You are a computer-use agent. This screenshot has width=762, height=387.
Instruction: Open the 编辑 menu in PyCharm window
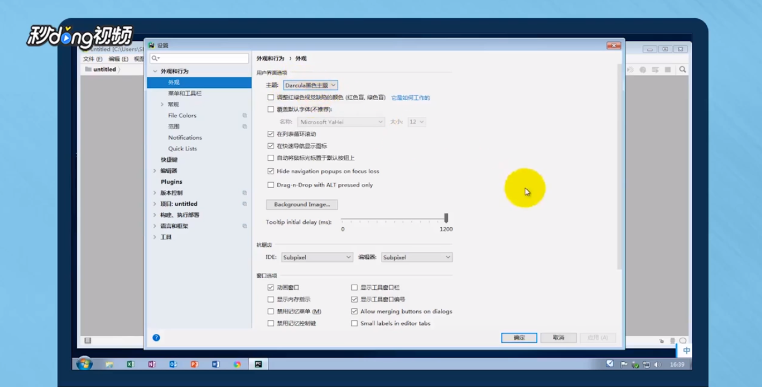pos(119,59)
